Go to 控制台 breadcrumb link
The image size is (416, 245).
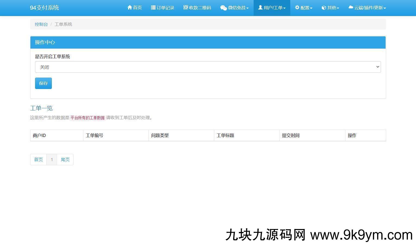pyautogui.click(x=41, y=24)
